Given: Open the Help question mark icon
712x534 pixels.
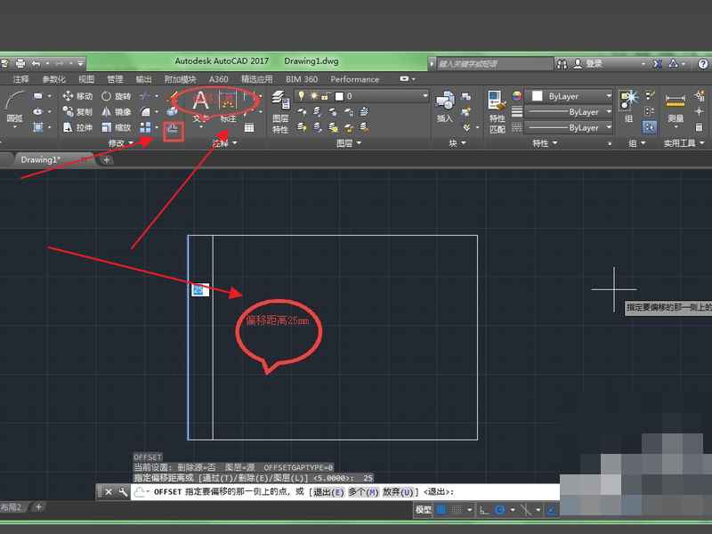Looking at the screenshot, I should (x=703, y=63).
